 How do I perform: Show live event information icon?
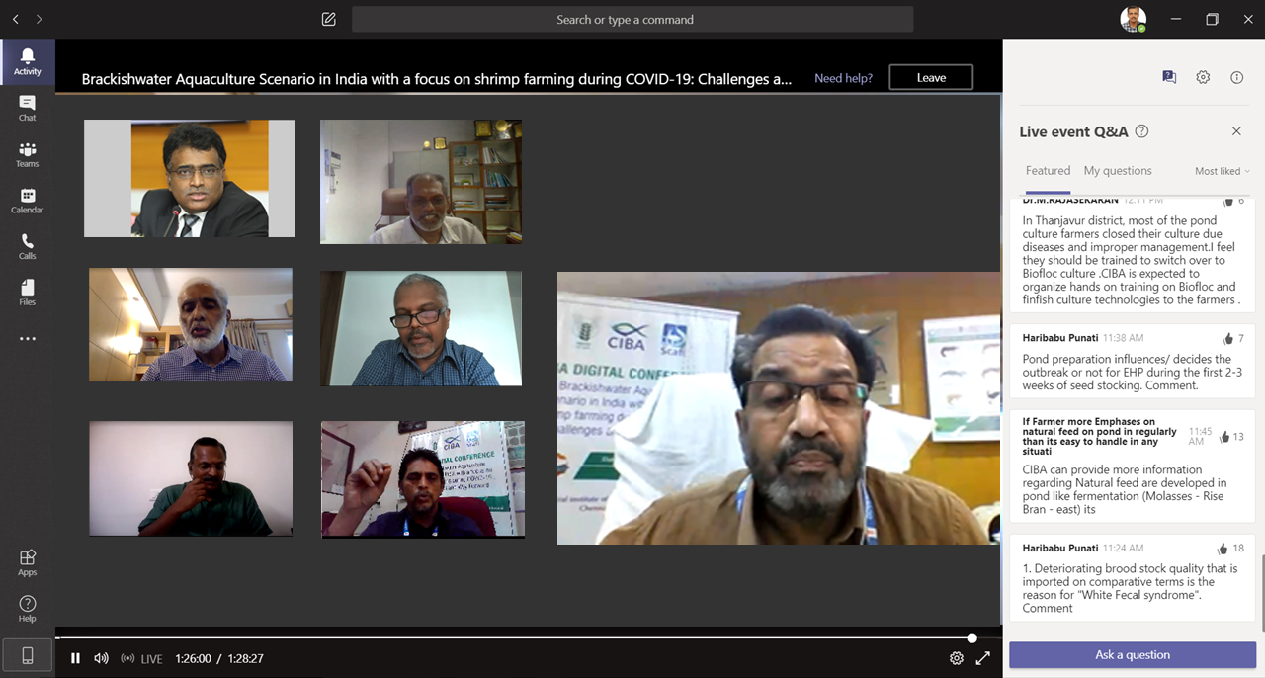click(x=1236, y=77)
